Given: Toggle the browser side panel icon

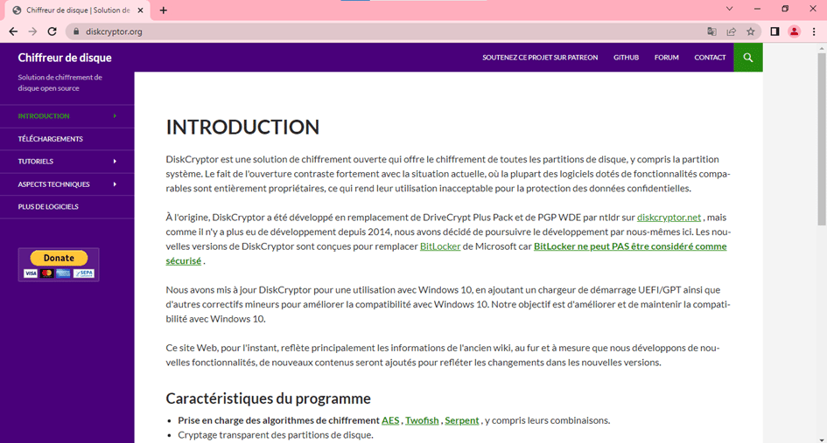Looking at the screenshot, I should coord(774,31).
